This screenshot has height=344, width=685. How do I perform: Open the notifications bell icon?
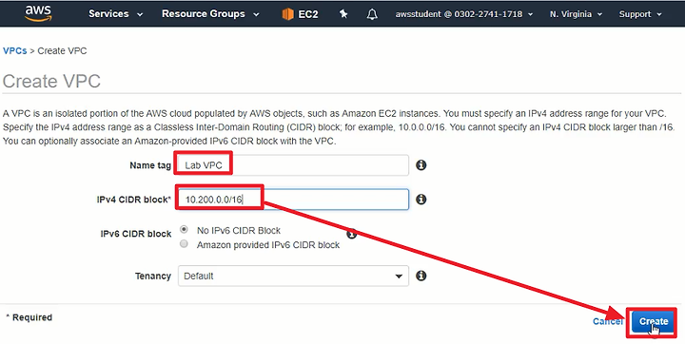coord(372,14)
